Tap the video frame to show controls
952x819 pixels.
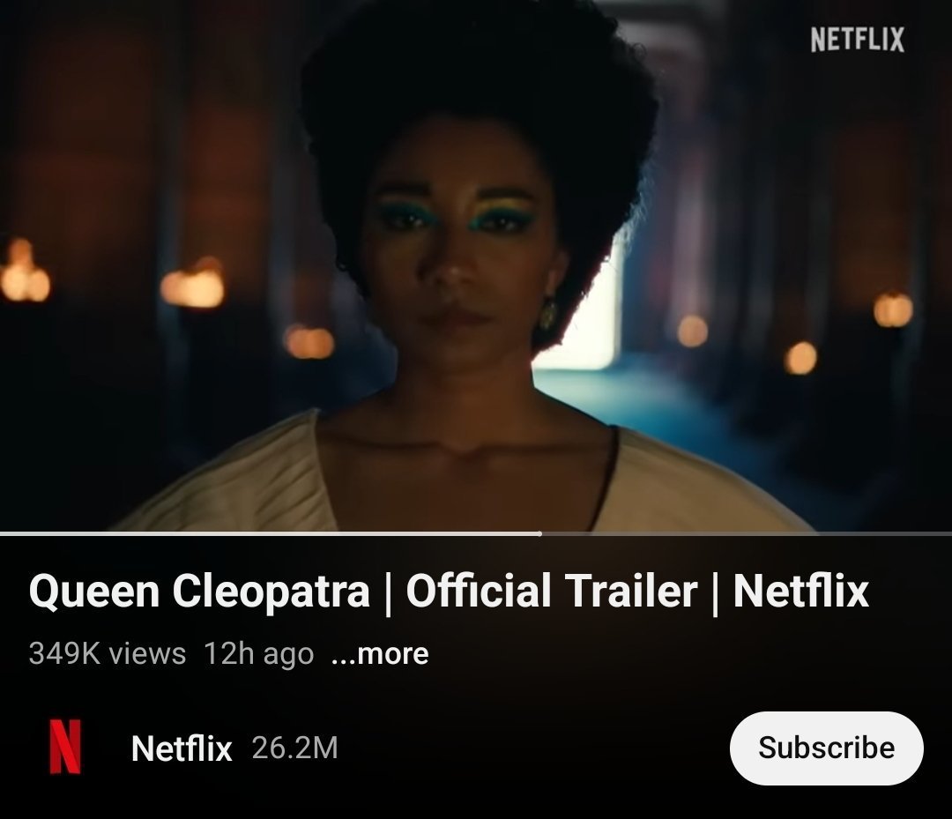(476, 265)
